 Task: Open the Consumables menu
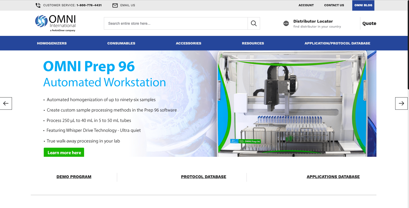(121, 43)
